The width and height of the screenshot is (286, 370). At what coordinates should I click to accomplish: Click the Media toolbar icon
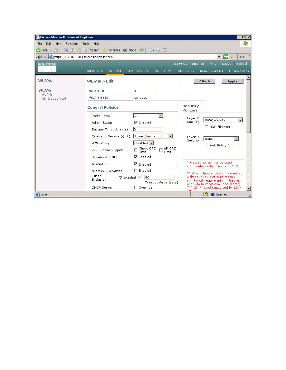tap(125, 50)
